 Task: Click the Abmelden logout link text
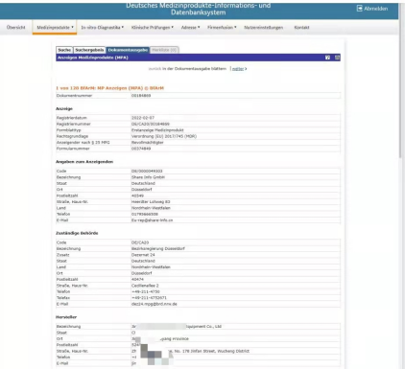point(375,9)
